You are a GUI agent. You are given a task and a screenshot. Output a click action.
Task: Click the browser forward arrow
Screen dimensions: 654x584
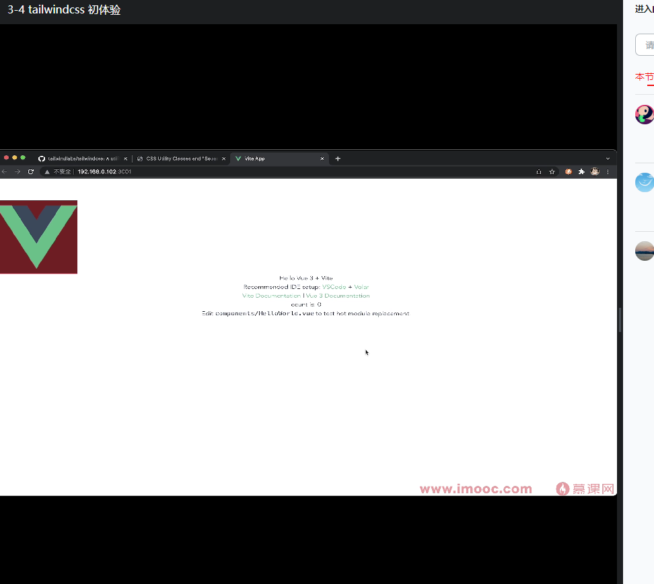point(17,171)
